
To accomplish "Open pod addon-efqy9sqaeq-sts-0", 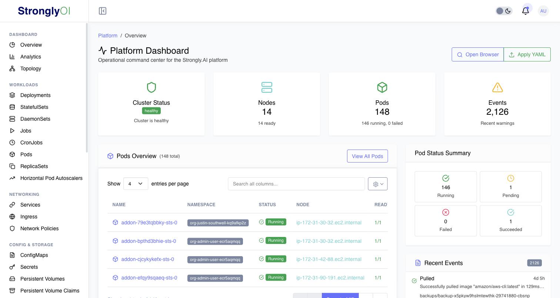I will pyautogui.click(x=149, y=278).
